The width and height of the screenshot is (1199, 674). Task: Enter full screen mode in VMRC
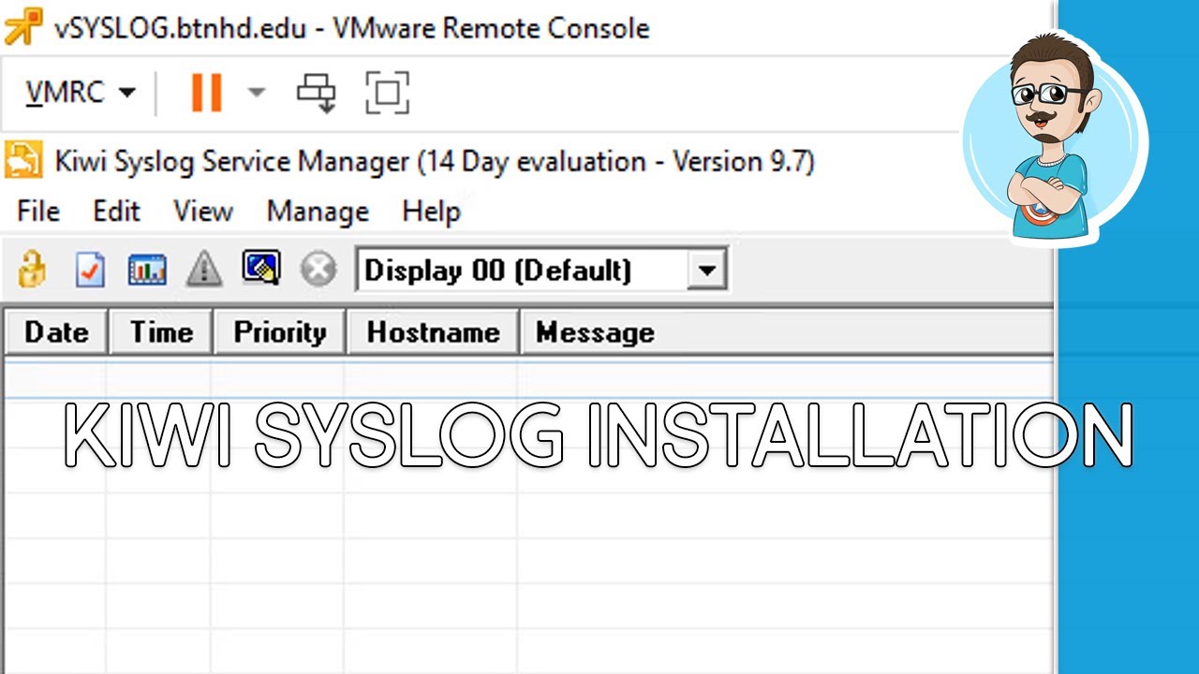click(387, 93)
